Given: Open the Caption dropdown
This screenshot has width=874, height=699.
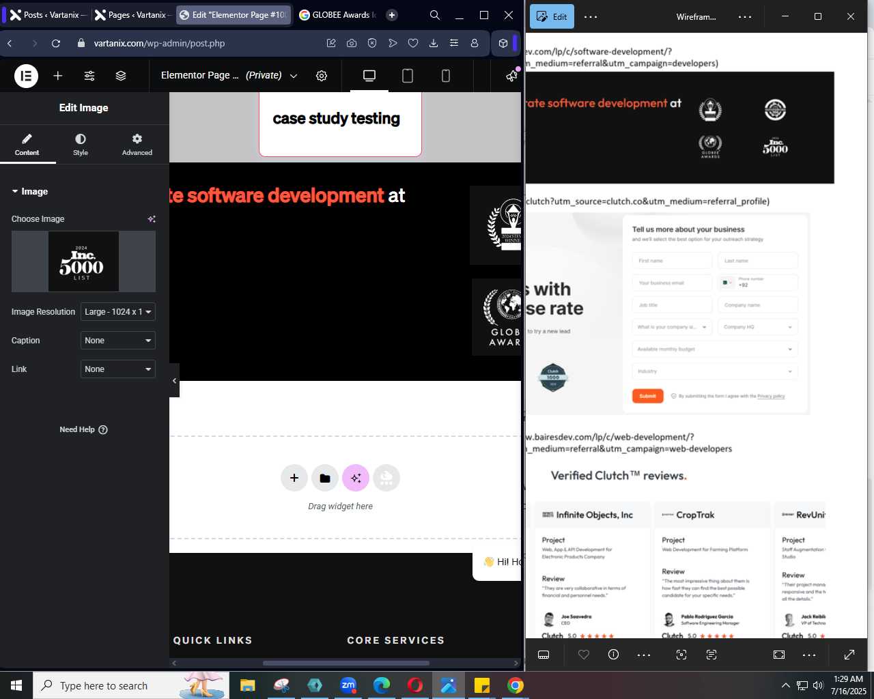Looking at the screenshot, I should [x=118, y=341].
